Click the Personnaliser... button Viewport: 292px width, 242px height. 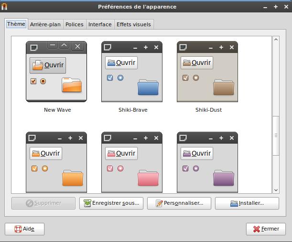179,203
